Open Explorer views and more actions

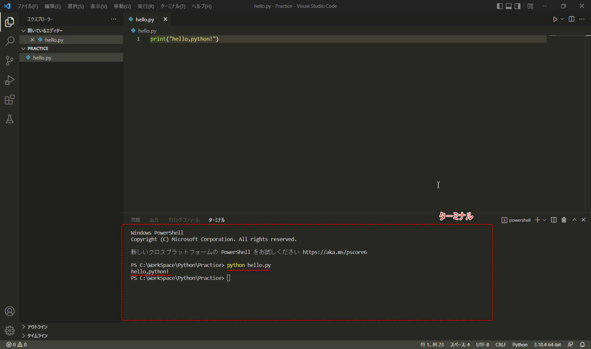coord(114,19)
